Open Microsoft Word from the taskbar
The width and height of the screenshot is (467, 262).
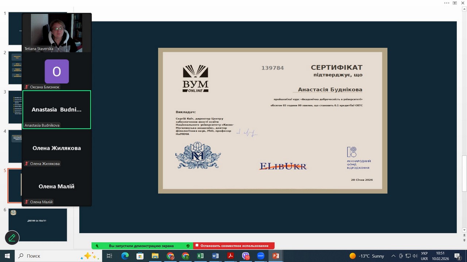pos(215,256)
